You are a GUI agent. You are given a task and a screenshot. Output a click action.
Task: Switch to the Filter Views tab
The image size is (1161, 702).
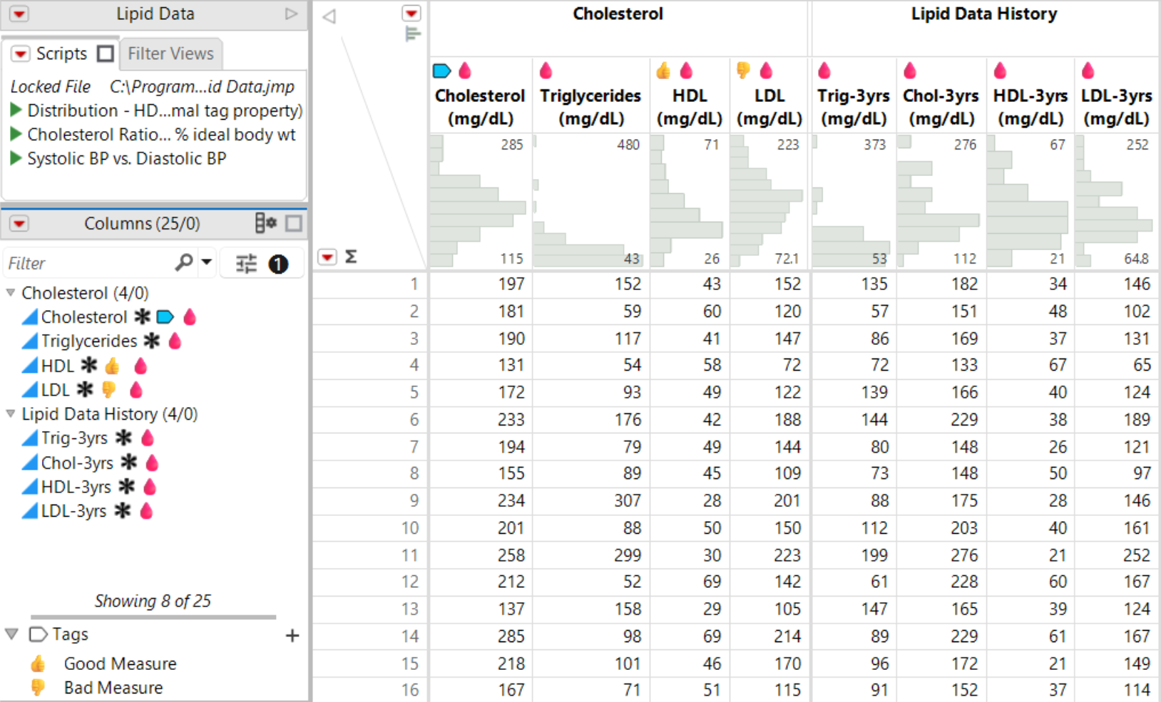tap(170, 53)
